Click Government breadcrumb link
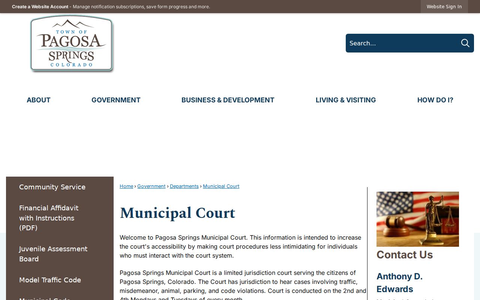Screen dimensions: 480x300 151,186
